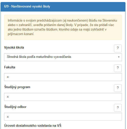
Task: Click empty area of blue panel header
Action: 88,7
